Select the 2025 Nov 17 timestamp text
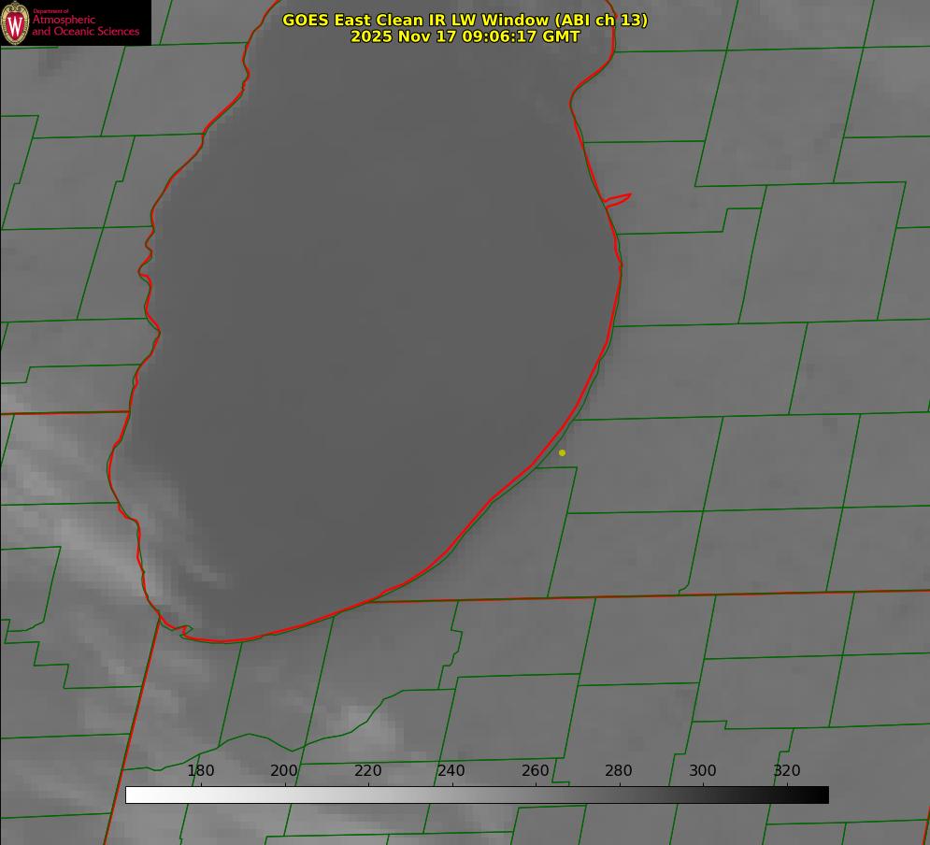Image resolution: width=930 pixels, height=845 pixels. point(465,36)
